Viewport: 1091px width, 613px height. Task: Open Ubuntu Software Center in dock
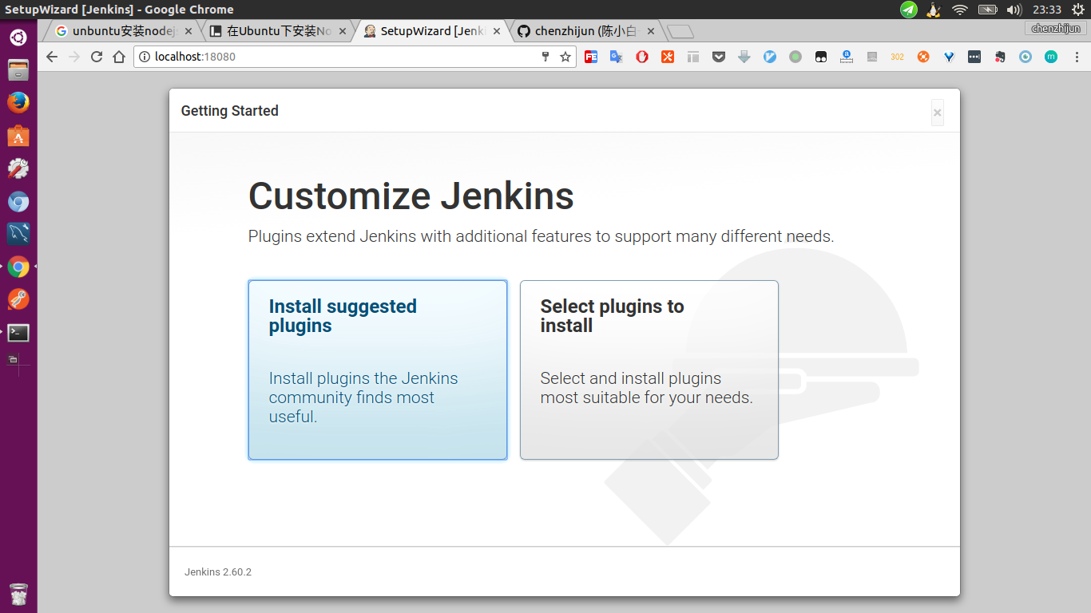18,136
